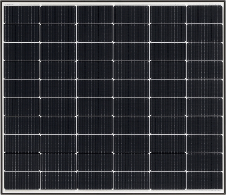Screen dimensions: 226x195
Task: Click first-column cell in the ninth row
Action: pos(22,162)
